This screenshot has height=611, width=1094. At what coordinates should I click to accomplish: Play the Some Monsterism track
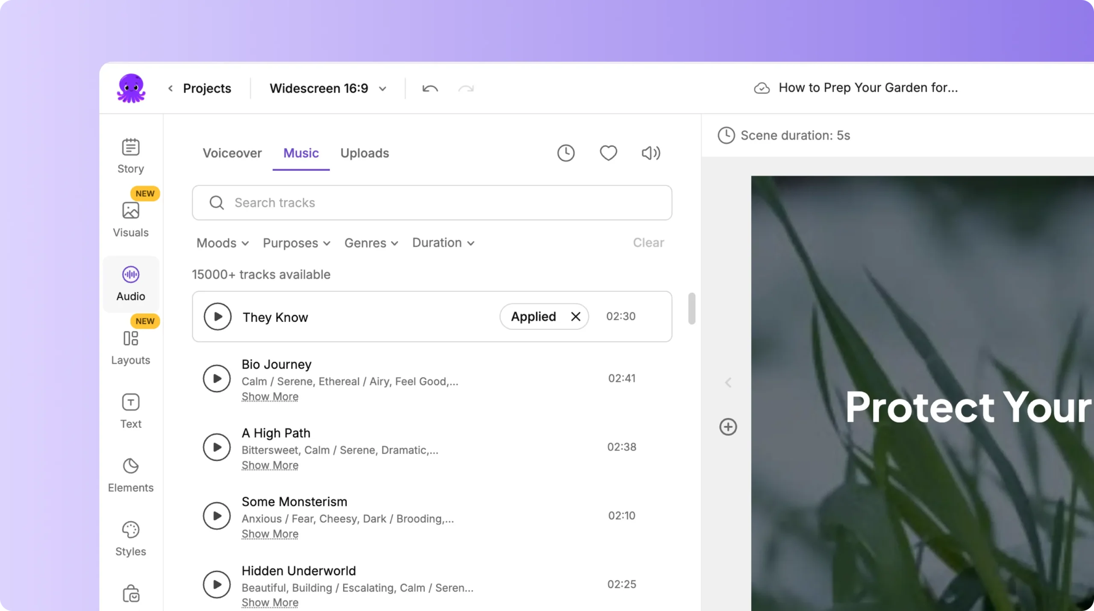pyautogui.click(x=217, y=516)
